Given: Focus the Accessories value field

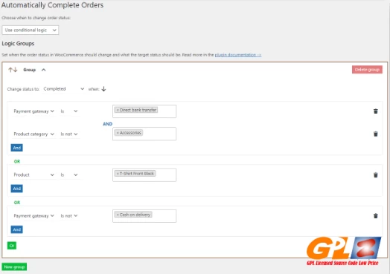Looking at the screenshot, I should [x=144, y=134].
